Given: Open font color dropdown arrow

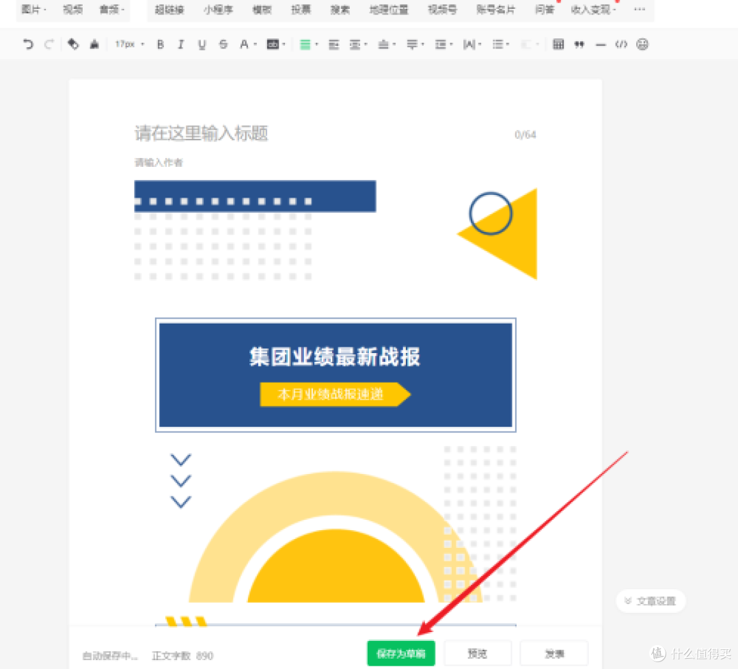Looking at the screenshot, I should tap(255, 44).
